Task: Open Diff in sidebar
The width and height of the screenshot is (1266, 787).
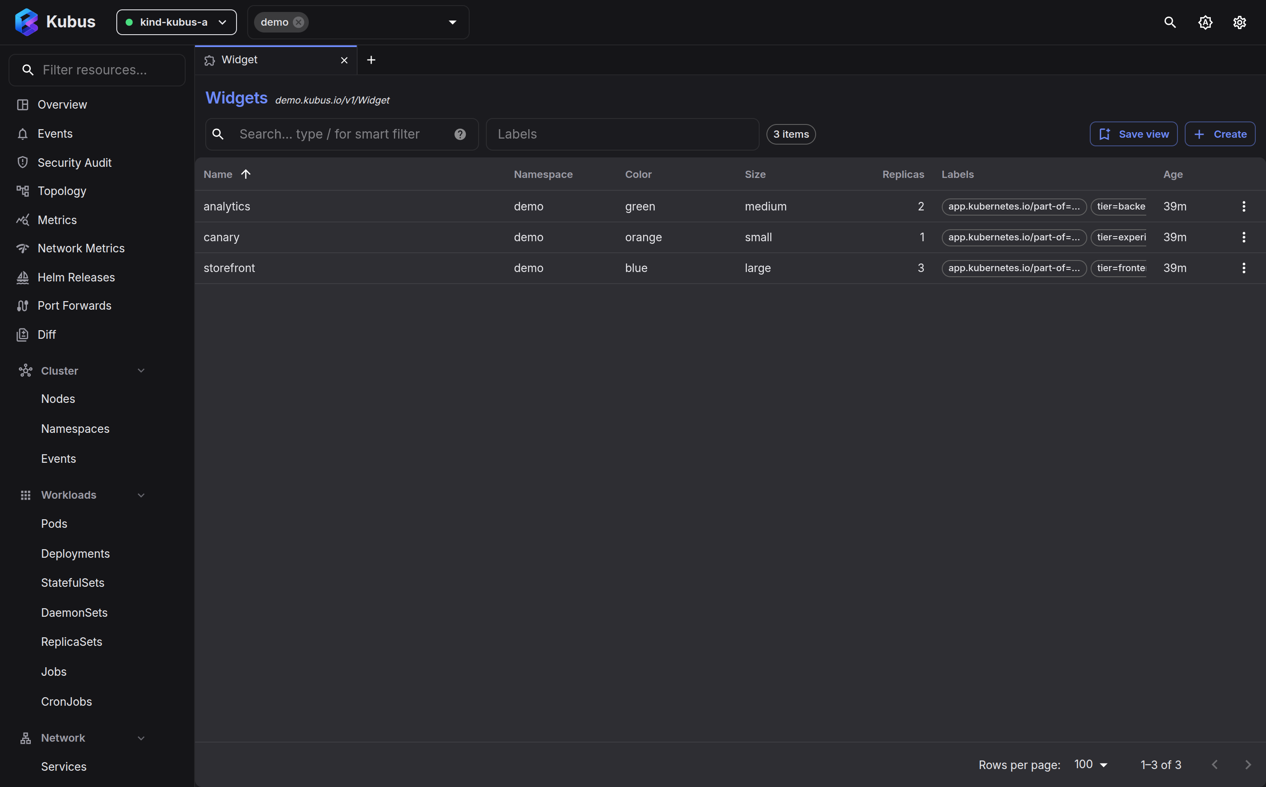Action: point(98,334)
